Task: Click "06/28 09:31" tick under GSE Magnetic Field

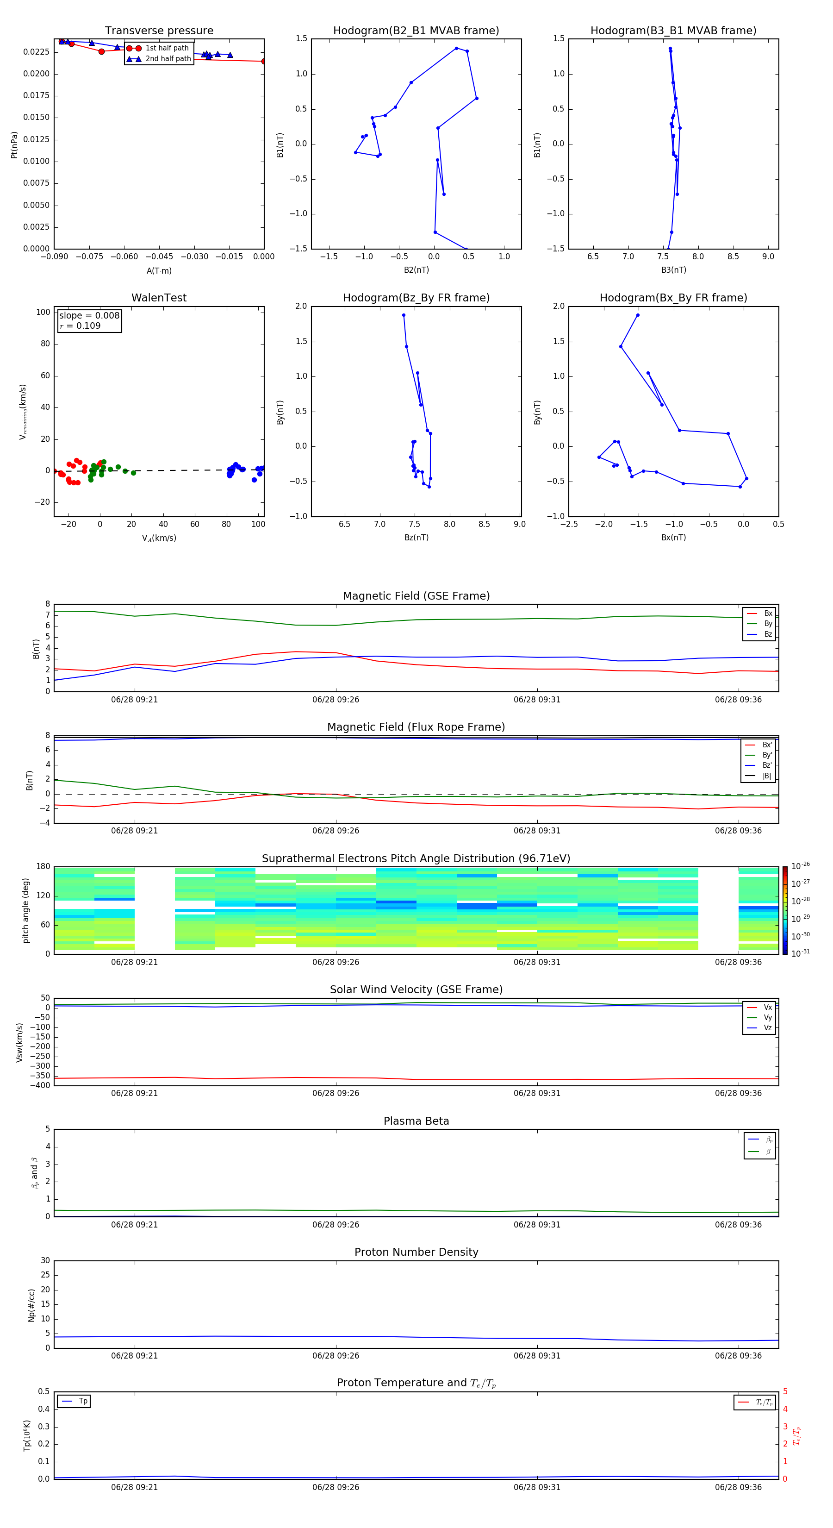Action: (x=537, y=699)
